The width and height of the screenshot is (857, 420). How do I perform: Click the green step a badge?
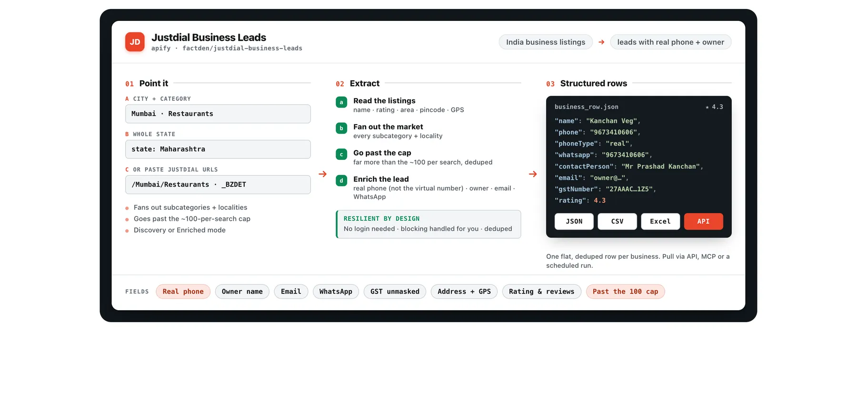(341, 102)
